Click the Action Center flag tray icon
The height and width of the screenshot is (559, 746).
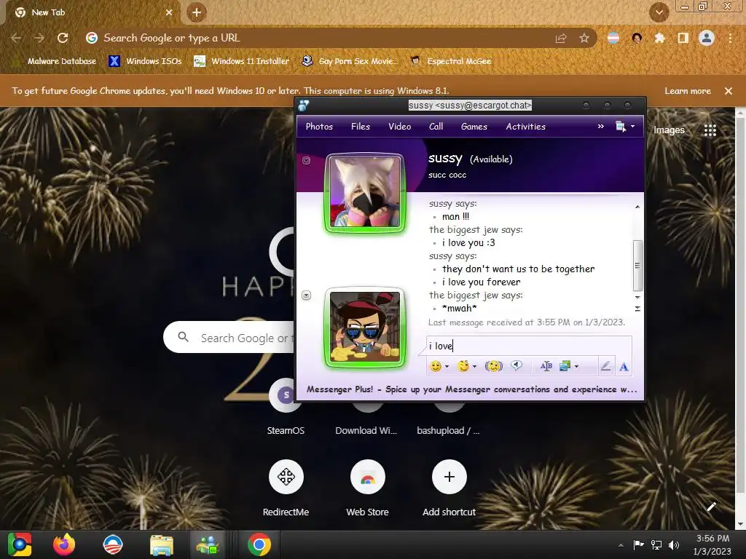coord(638,544)
